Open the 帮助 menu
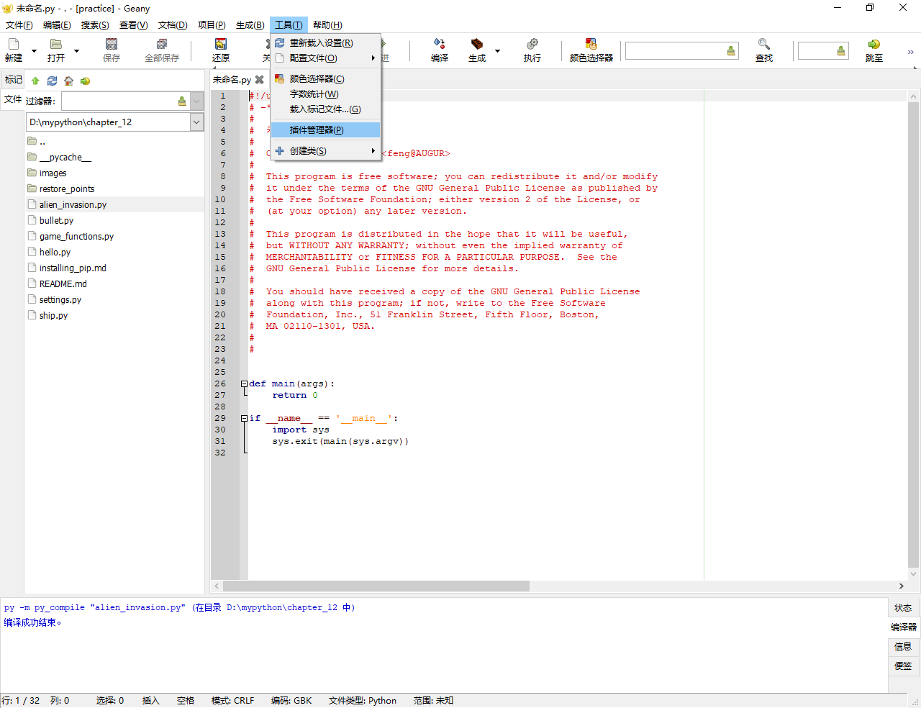 [327, 25]
